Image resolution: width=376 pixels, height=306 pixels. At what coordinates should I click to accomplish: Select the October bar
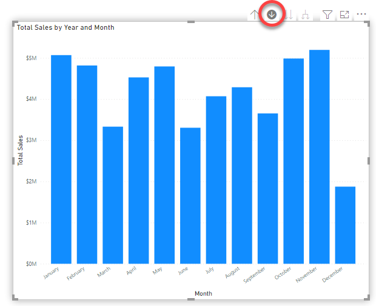click(x=294, y=161)
